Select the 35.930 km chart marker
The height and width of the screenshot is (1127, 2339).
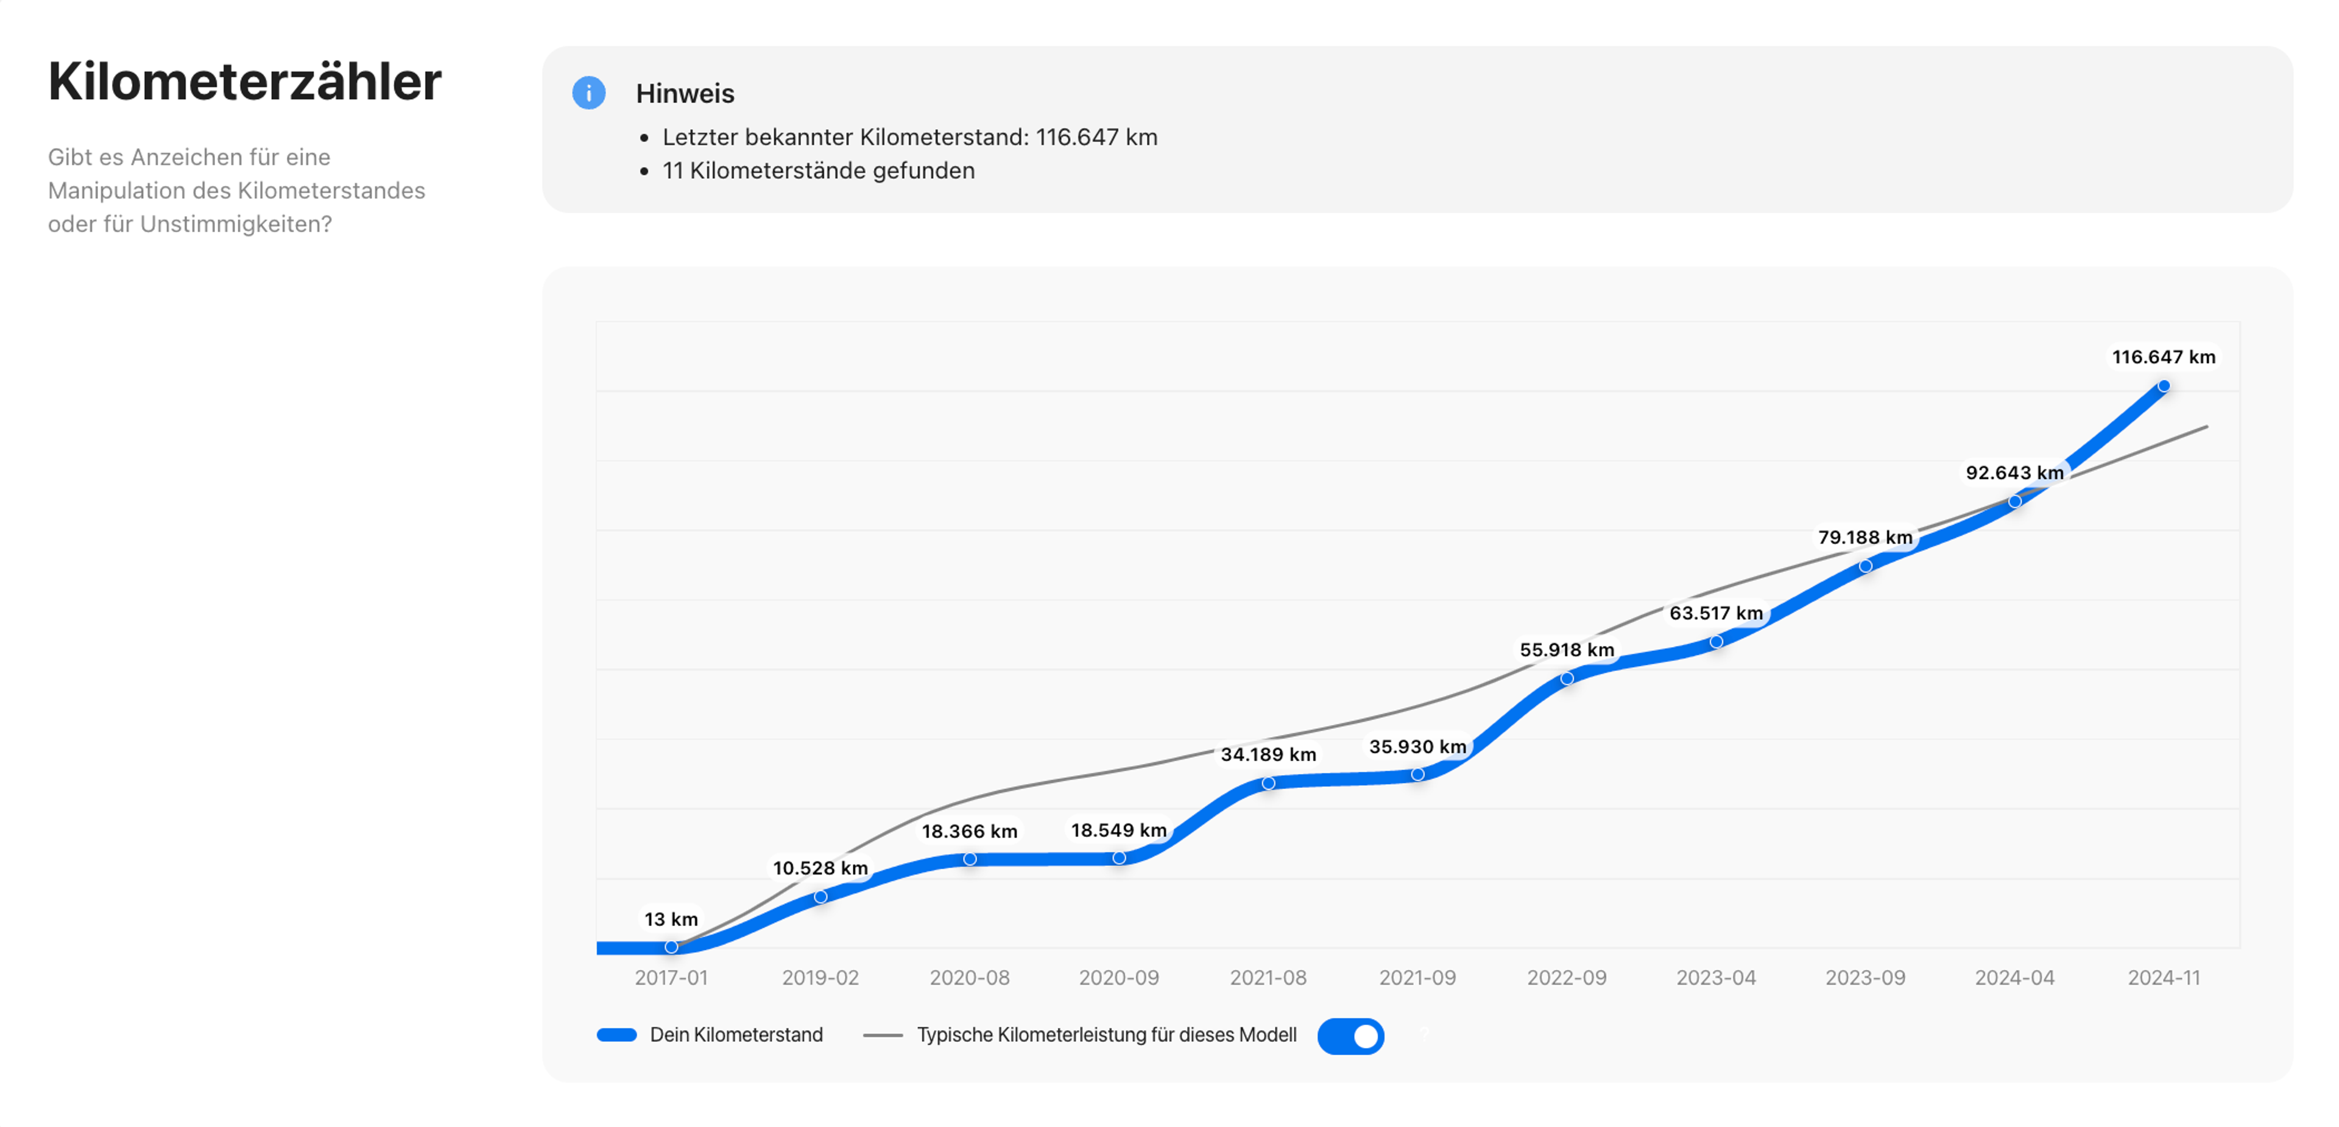click(x=1417, y=775)
